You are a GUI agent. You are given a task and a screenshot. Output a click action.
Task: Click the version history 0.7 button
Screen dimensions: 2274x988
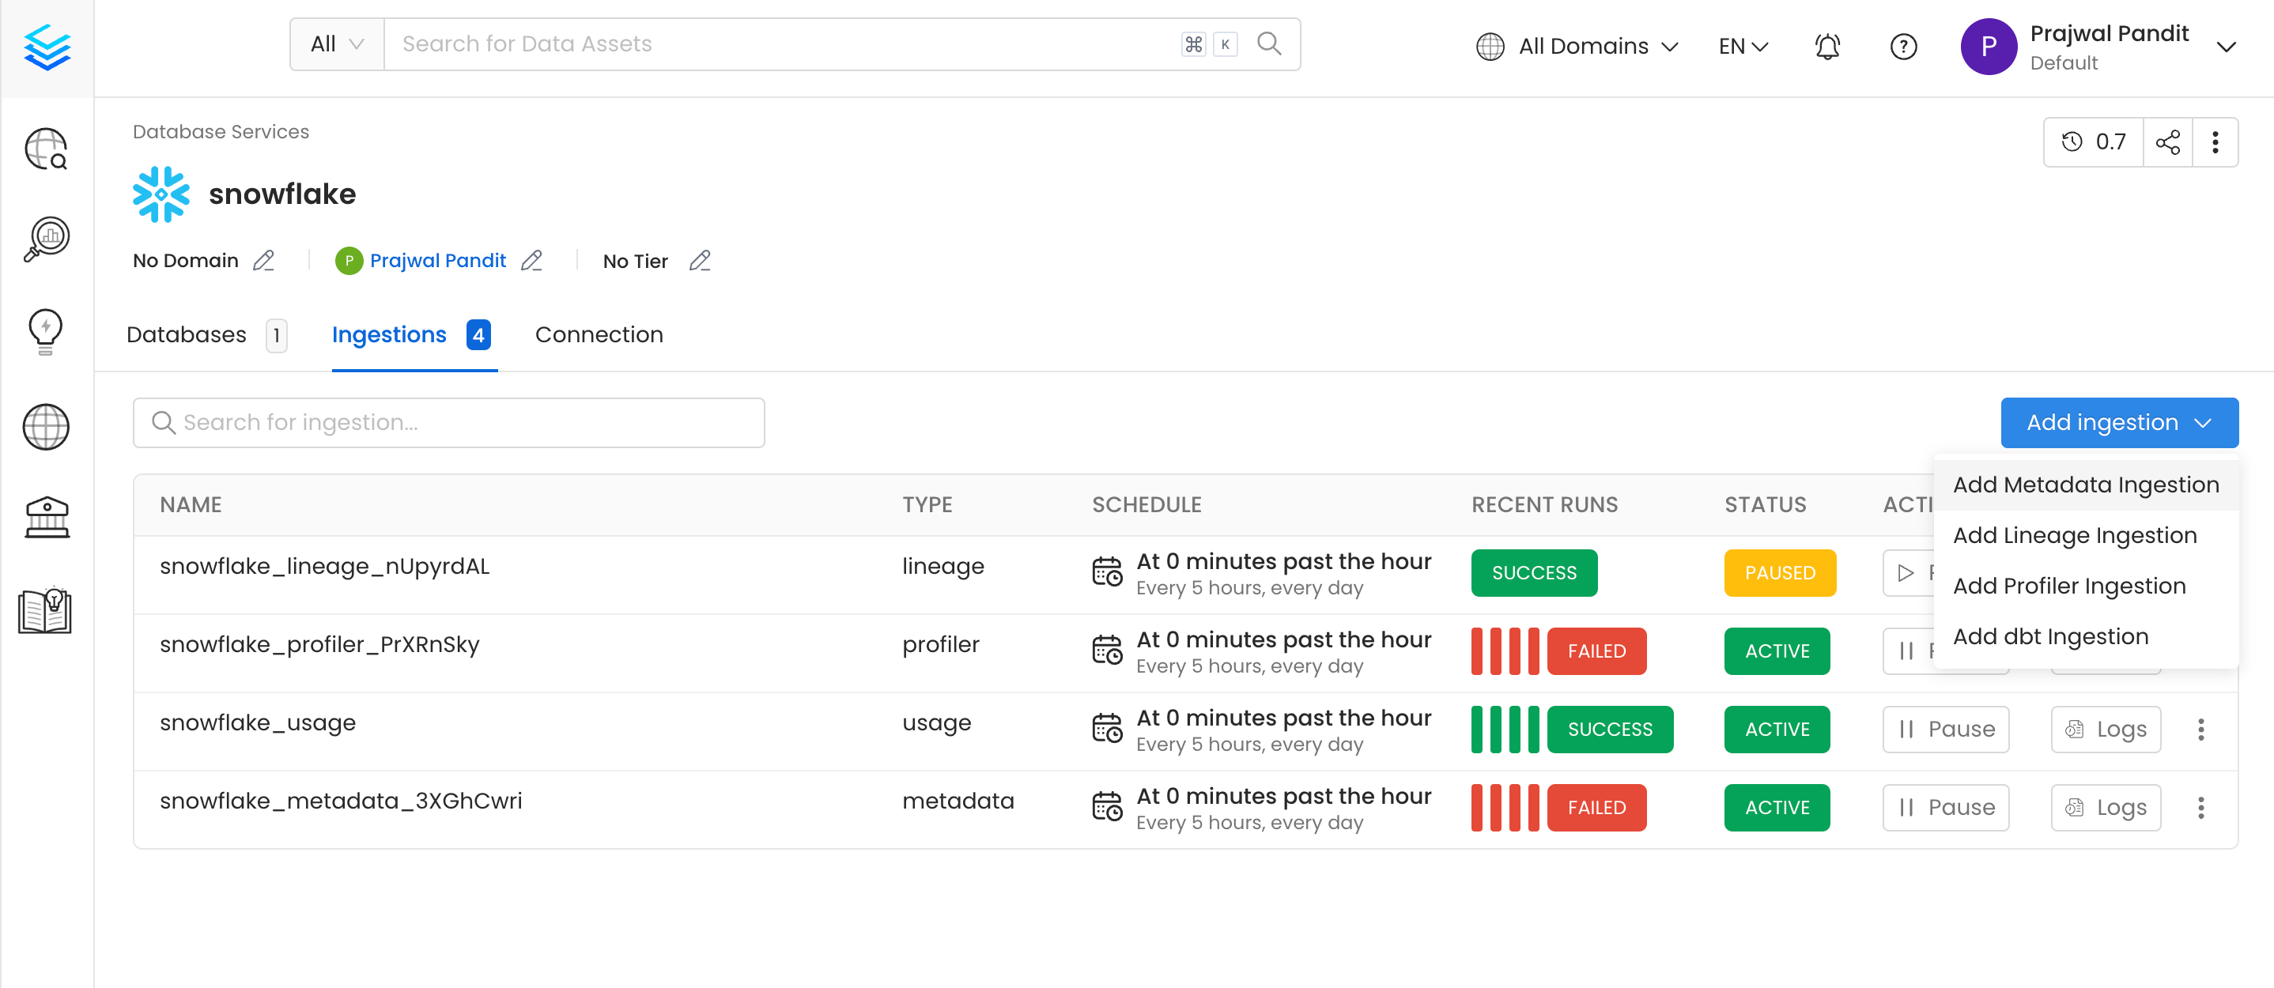(2093, 142)
